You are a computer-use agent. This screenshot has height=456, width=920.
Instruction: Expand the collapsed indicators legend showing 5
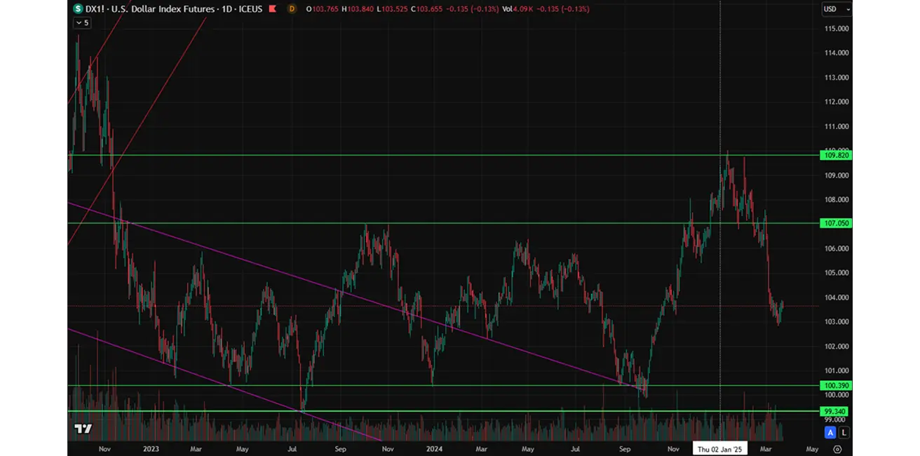click(82, 22)
